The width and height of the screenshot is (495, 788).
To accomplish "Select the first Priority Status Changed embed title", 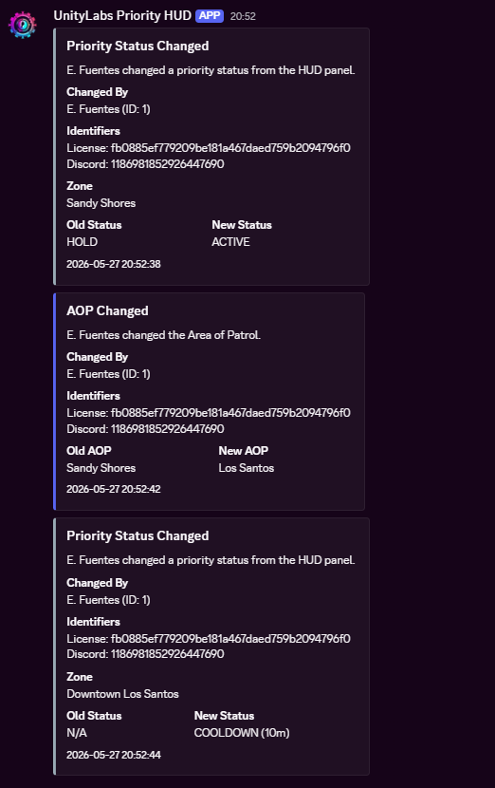I will coord(137,46).
